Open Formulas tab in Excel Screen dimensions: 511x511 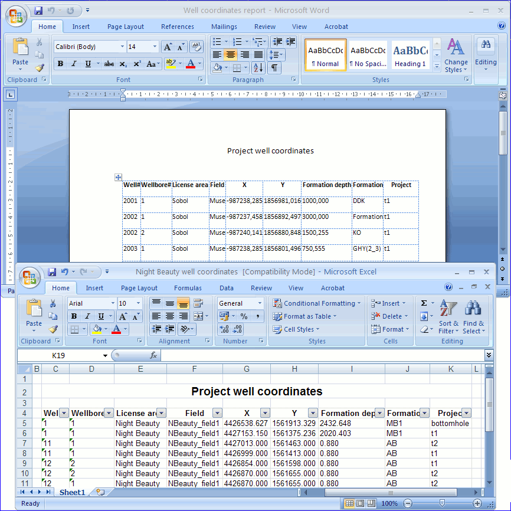188,288
